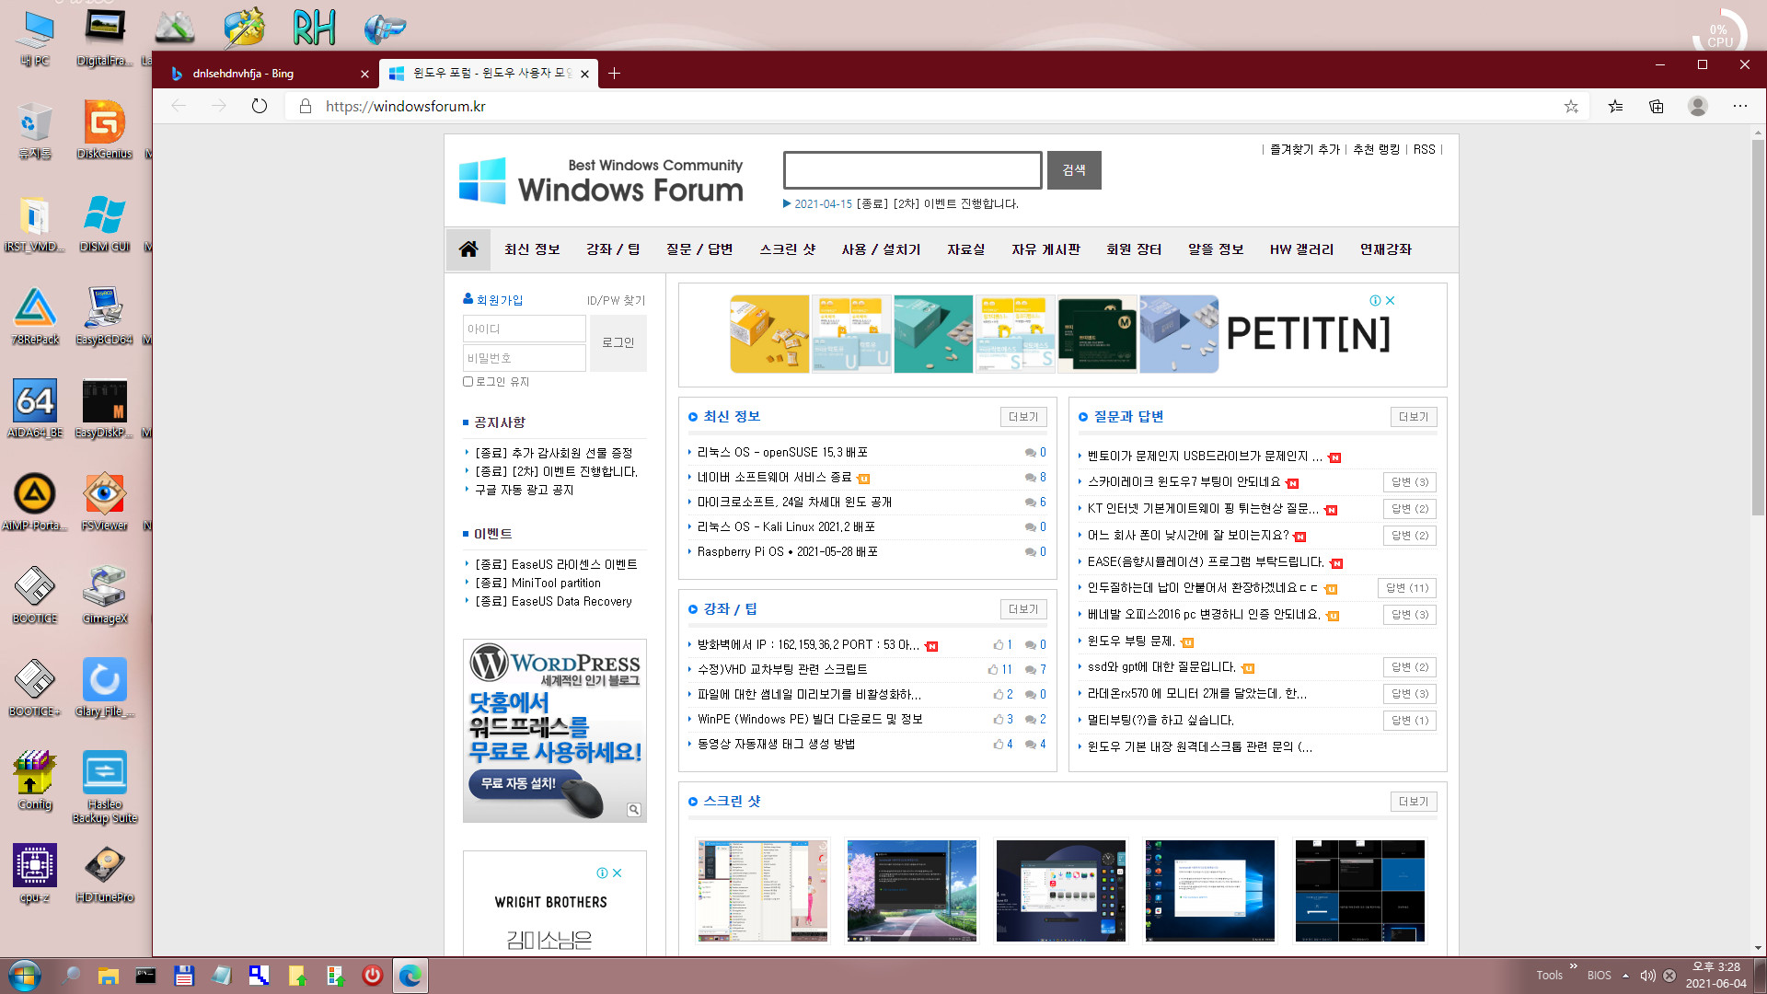
Task: Click the taskbar clock 오후 3:28
Action: (x=1715, y=967)
